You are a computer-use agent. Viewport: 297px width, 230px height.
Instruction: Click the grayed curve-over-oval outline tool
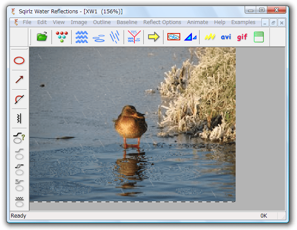click(19, 154)
